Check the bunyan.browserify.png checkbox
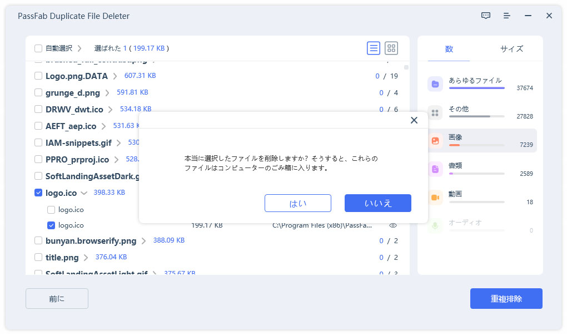The width and height of the screenshot is (567, 335). [x=38, y=240]
